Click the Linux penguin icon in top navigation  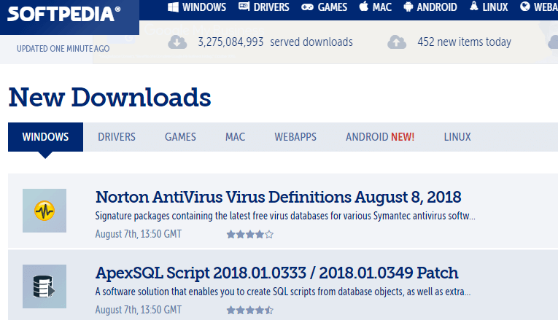(473, 6)
